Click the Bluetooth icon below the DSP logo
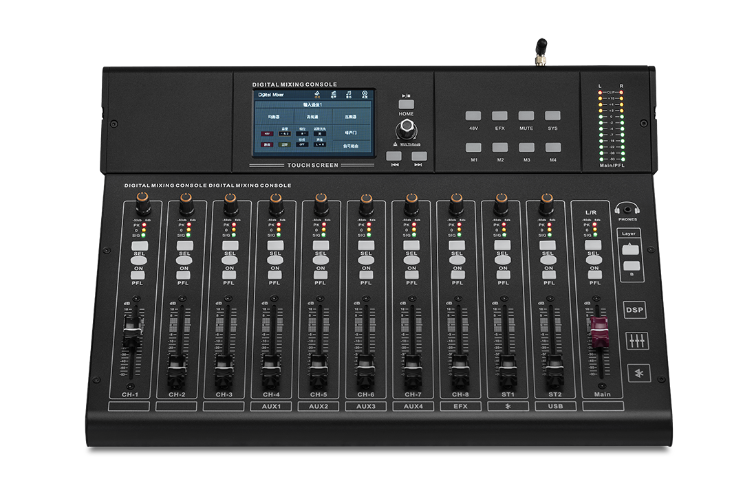 pyautogui.click(x=639, y=373)
